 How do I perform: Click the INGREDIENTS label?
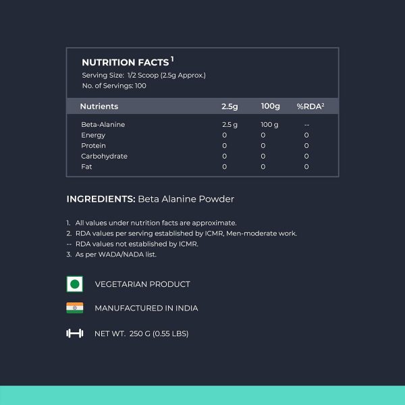[x=101, y=199]
